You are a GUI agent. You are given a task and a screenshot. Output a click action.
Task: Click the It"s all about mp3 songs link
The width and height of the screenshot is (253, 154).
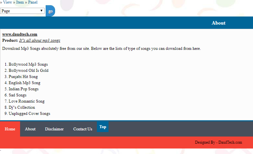coord(40,40)
